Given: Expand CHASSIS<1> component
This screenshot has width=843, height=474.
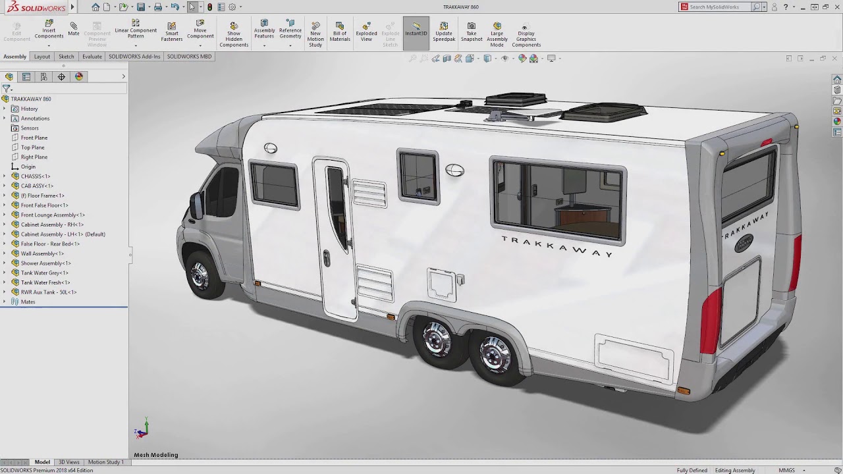Looking at the screenshot, I should pyautogui.click(x=5, y=176).
